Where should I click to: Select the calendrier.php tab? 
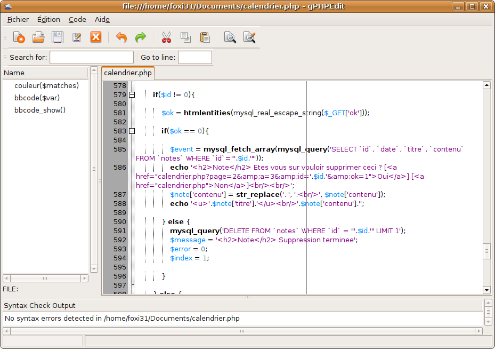[128, 73]
